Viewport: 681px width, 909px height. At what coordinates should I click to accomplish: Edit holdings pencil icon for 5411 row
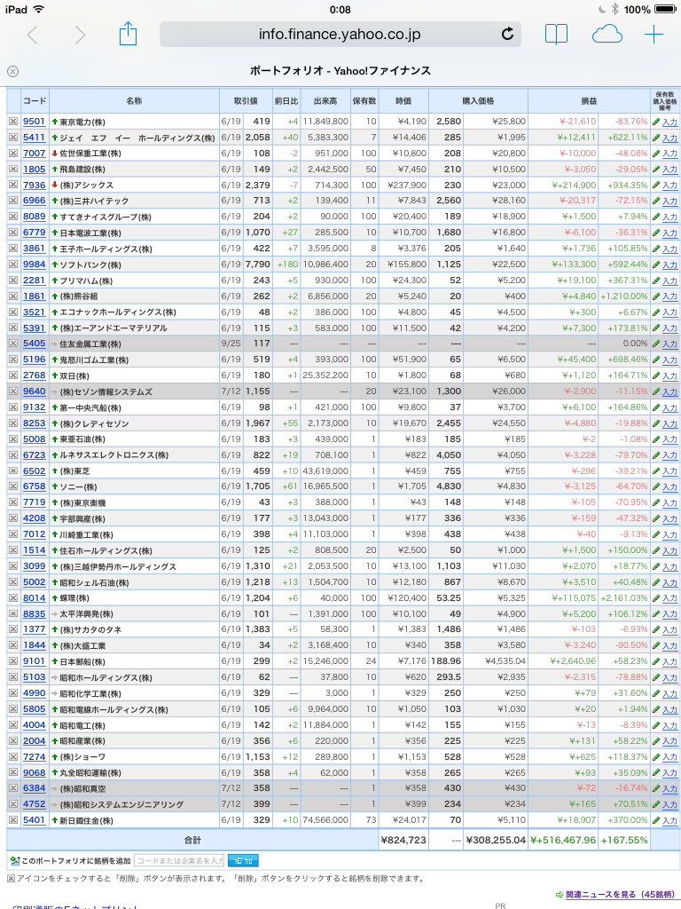[656, 138]
